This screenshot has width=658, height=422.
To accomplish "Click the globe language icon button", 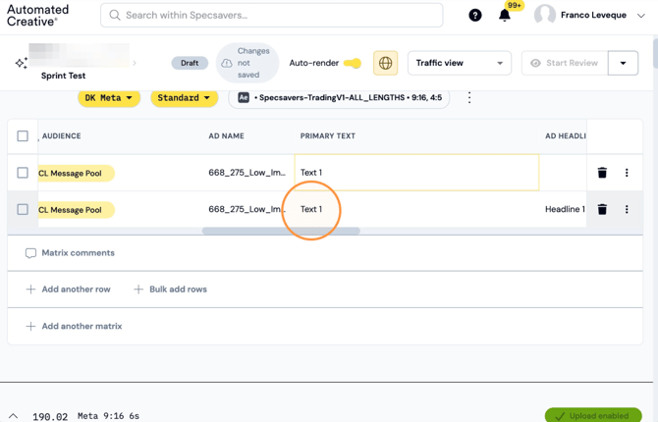I will pos(385,63).
